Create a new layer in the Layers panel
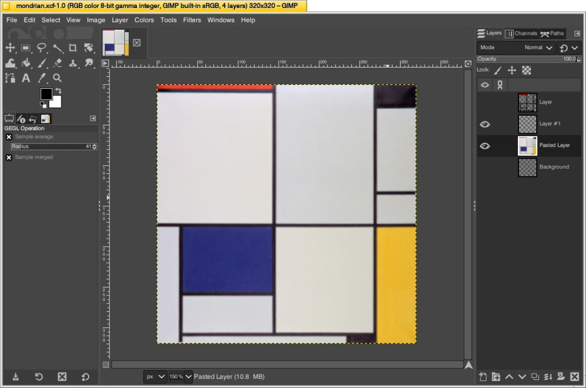The height and width of the screenshot is (388, 586). [x=482, y=377]
